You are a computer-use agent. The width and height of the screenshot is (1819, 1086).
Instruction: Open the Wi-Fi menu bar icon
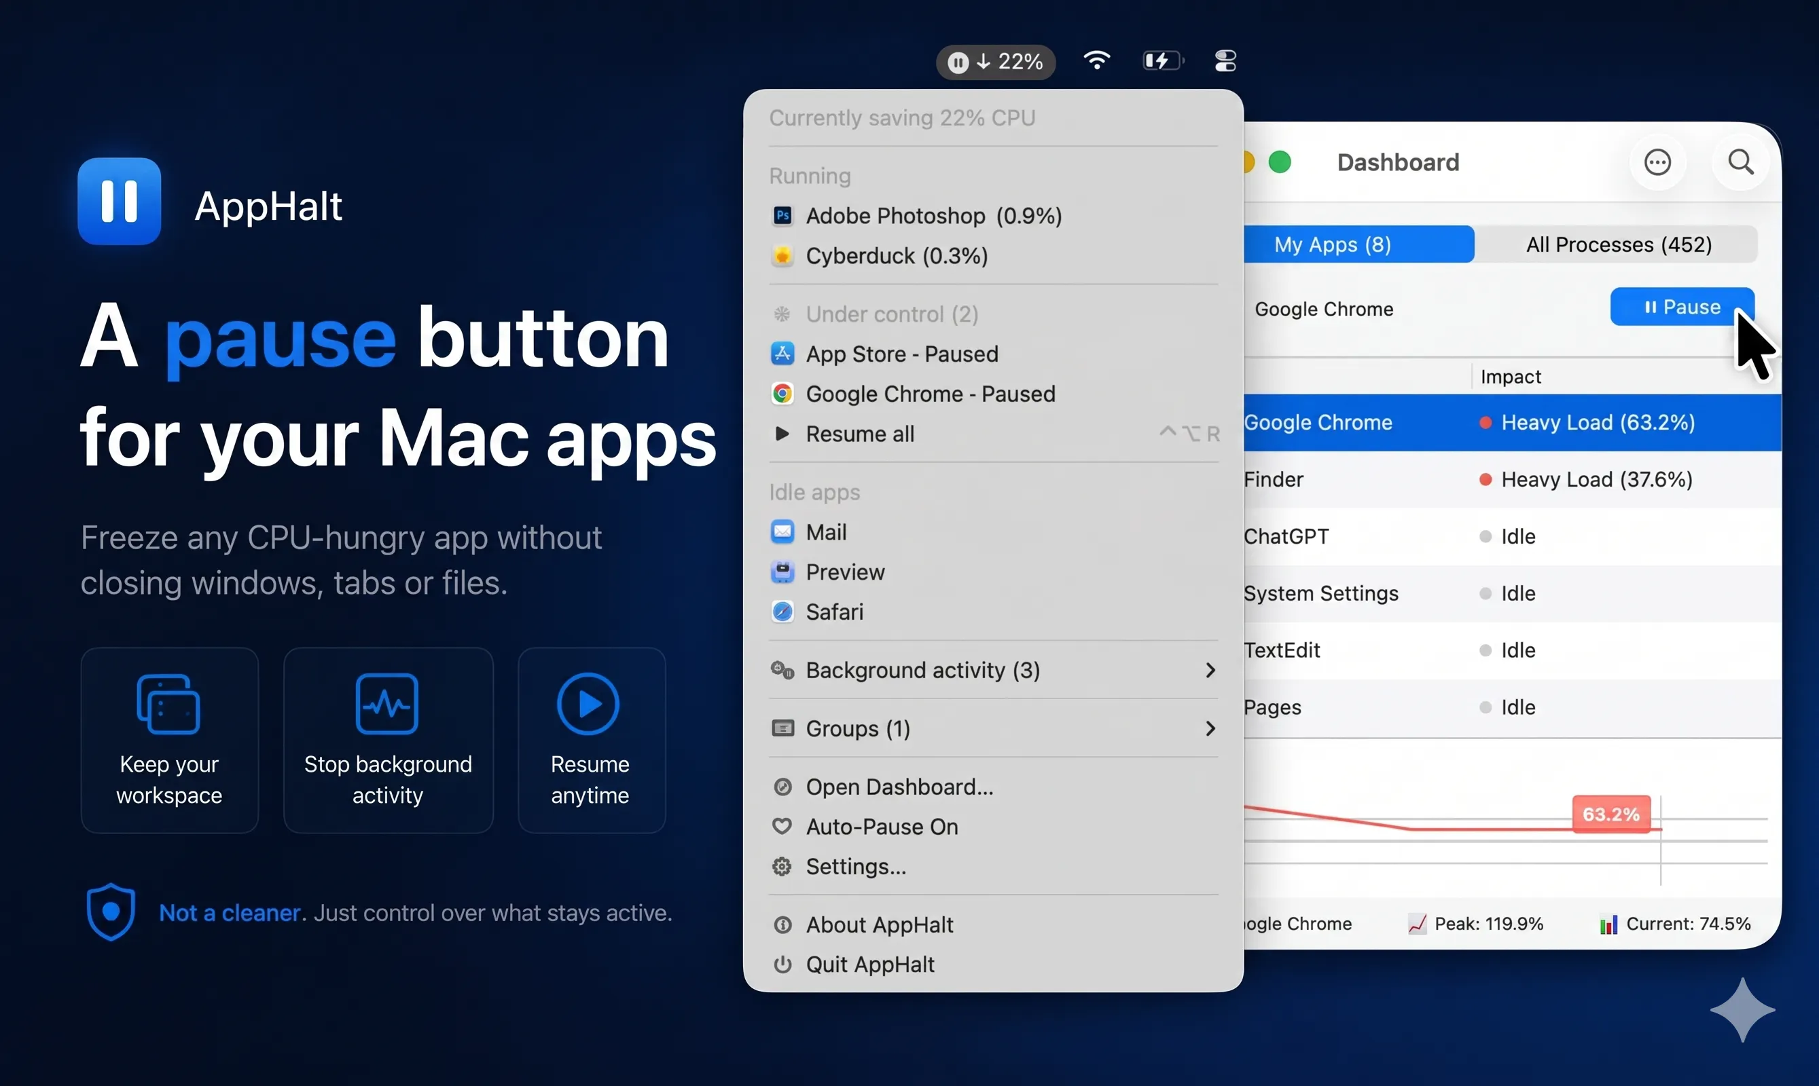point(1097,60)
